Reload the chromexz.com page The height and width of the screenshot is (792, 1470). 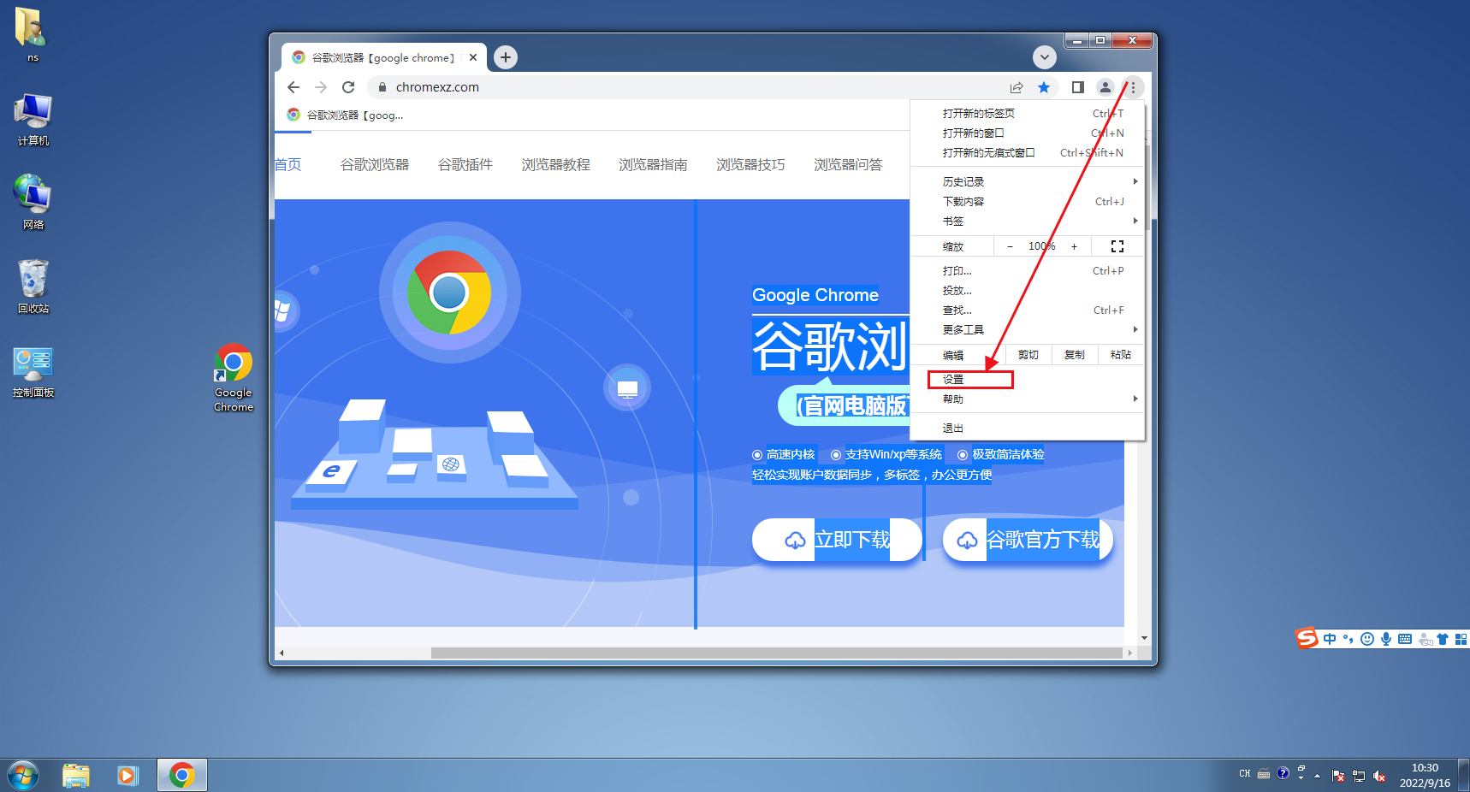tap(348, 87)
